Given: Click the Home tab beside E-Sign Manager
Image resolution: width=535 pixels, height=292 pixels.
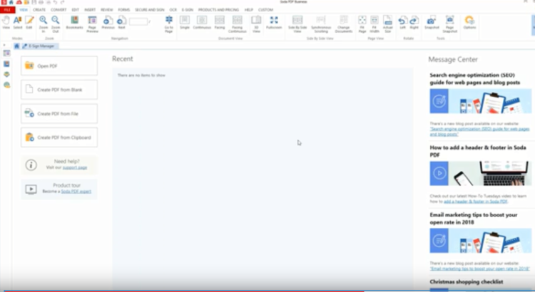Looking at the screenshot, I should [16, 46].
